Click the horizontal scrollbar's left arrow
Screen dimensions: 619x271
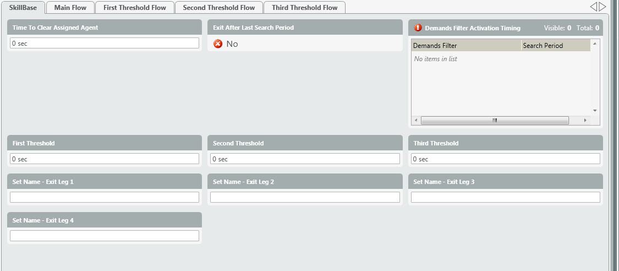[x=416, y=120]
